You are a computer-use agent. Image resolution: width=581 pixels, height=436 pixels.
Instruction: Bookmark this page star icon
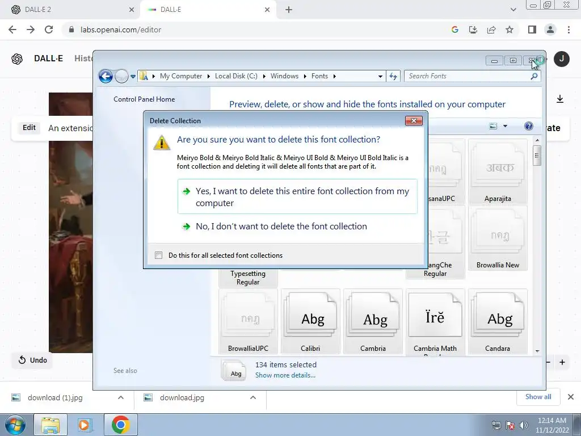tap(510, 30)
